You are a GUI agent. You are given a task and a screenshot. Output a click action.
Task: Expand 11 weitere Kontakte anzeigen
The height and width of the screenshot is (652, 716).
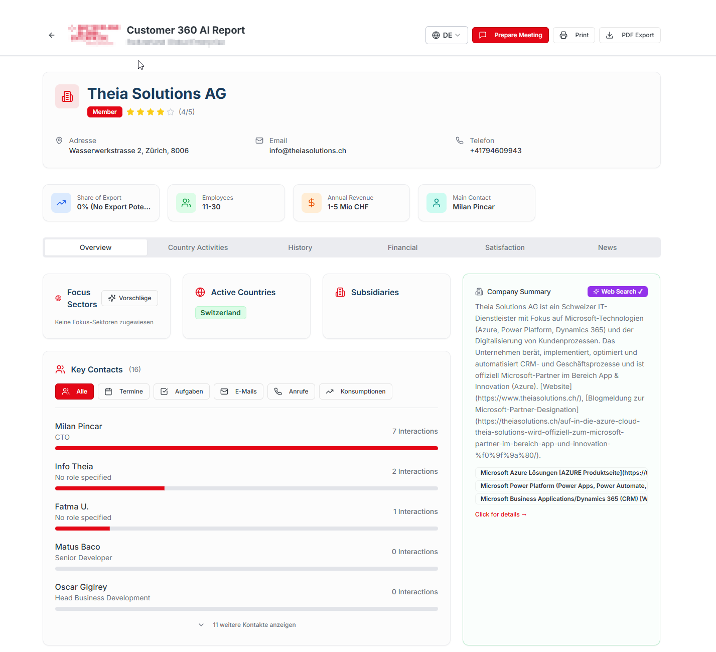point(247,625)
